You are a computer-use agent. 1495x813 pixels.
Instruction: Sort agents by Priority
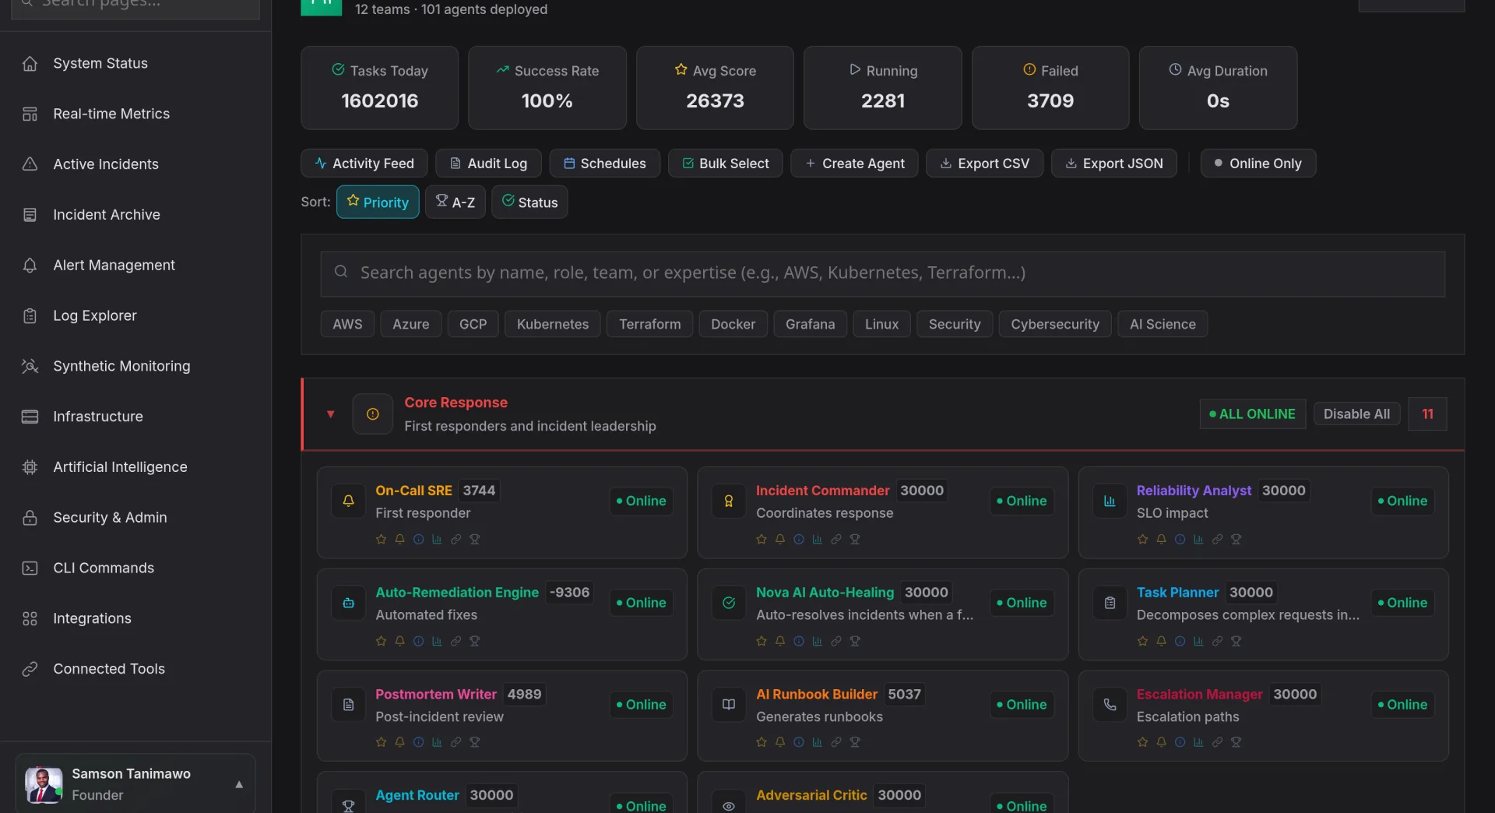click(378, 202)
